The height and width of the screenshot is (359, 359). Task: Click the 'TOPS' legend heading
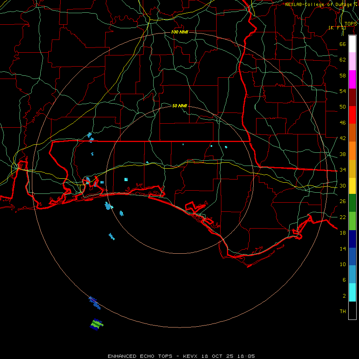coord(350,24)
